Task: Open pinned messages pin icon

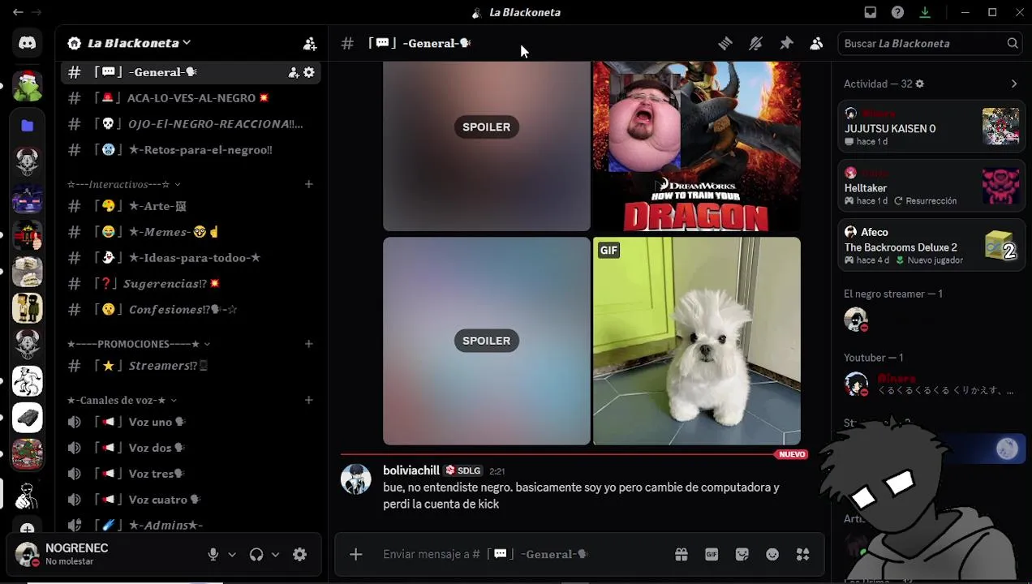Action: [x=786, y=44]
